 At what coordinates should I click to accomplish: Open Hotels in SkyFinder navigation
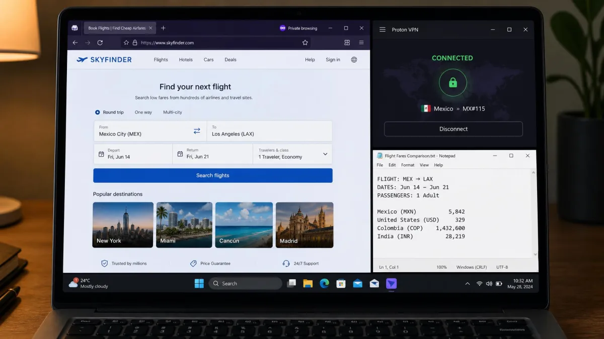(186, 59)
